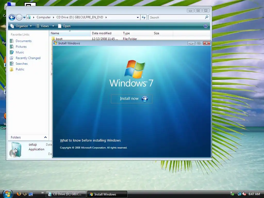
Task: Maximize the Install Windows dialog
Action: click(x=199, y=43)
